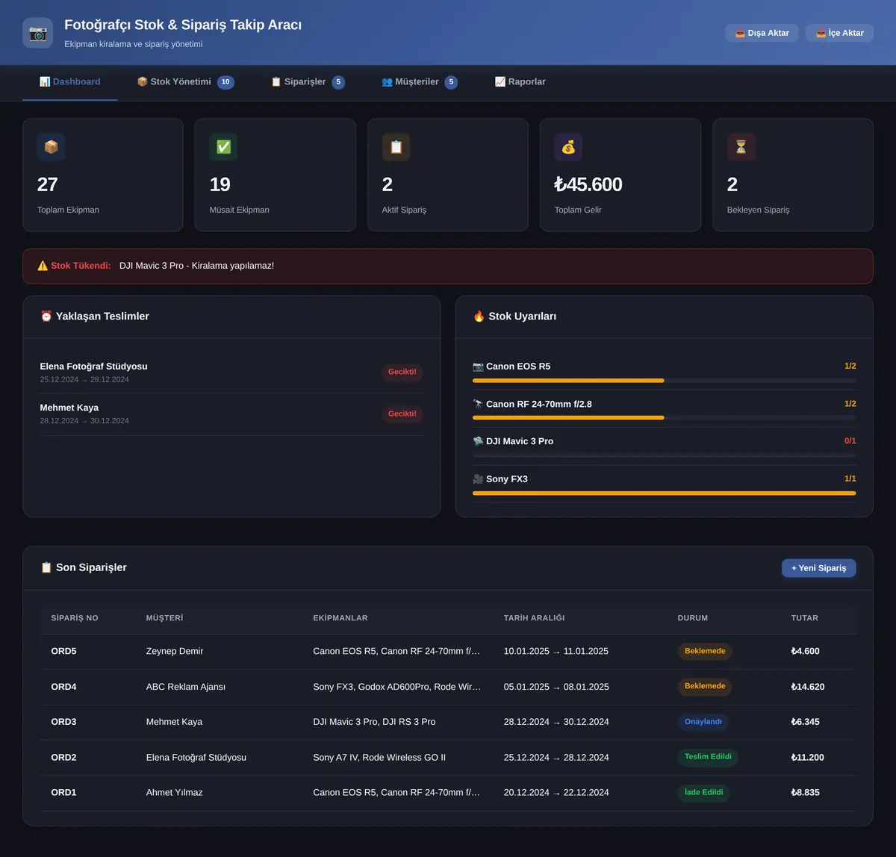Open the Dashboard tab
Image resolution: width=896 pixels, height=857 pixels.
(x=70, y=82)
